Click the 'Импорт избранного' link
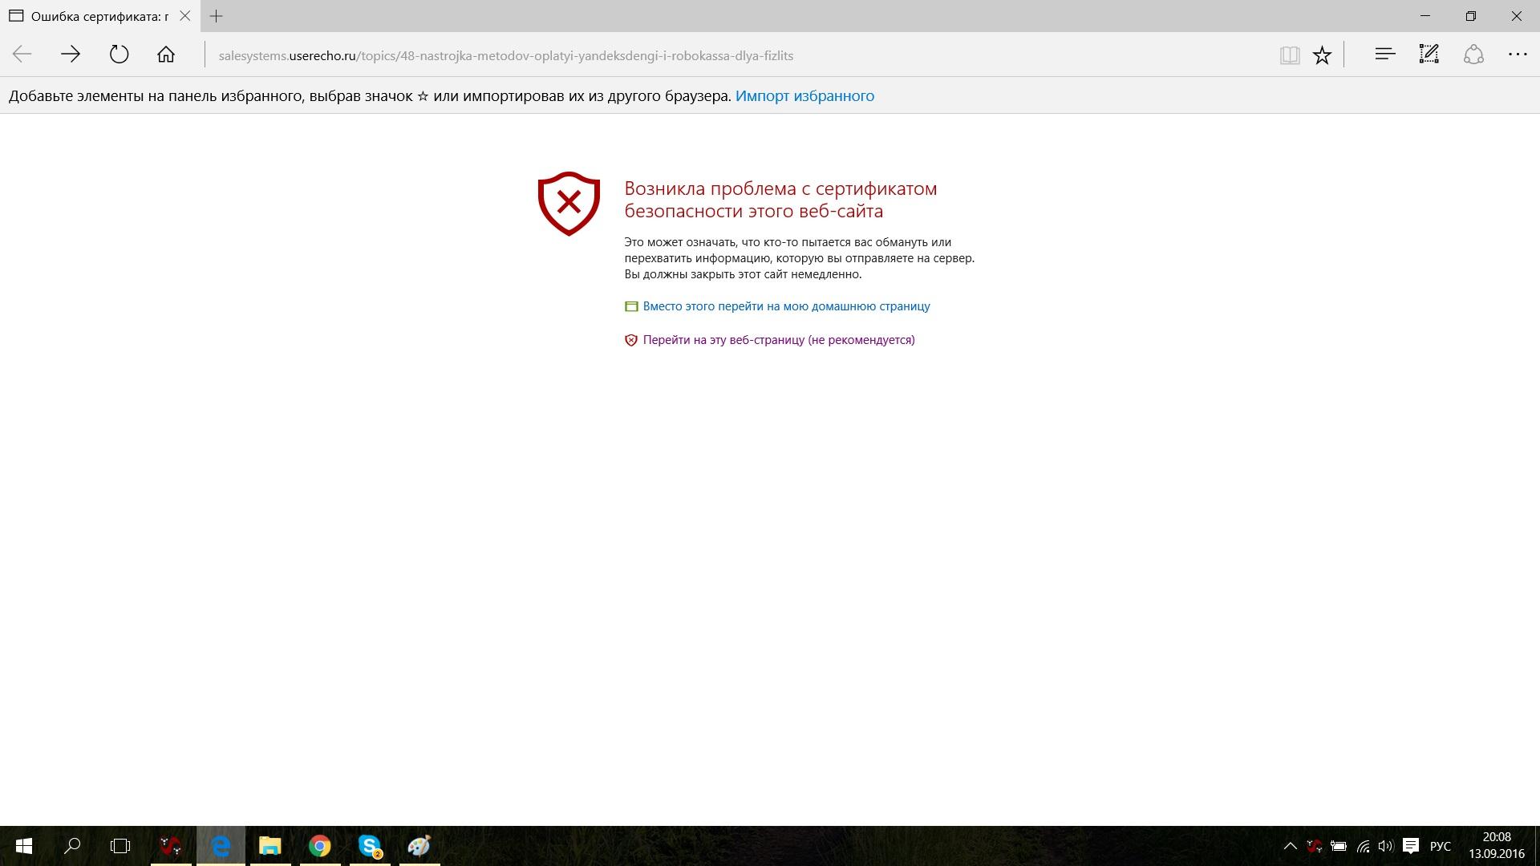Screen dimensions: 1540x866 [x=804, y=95]
